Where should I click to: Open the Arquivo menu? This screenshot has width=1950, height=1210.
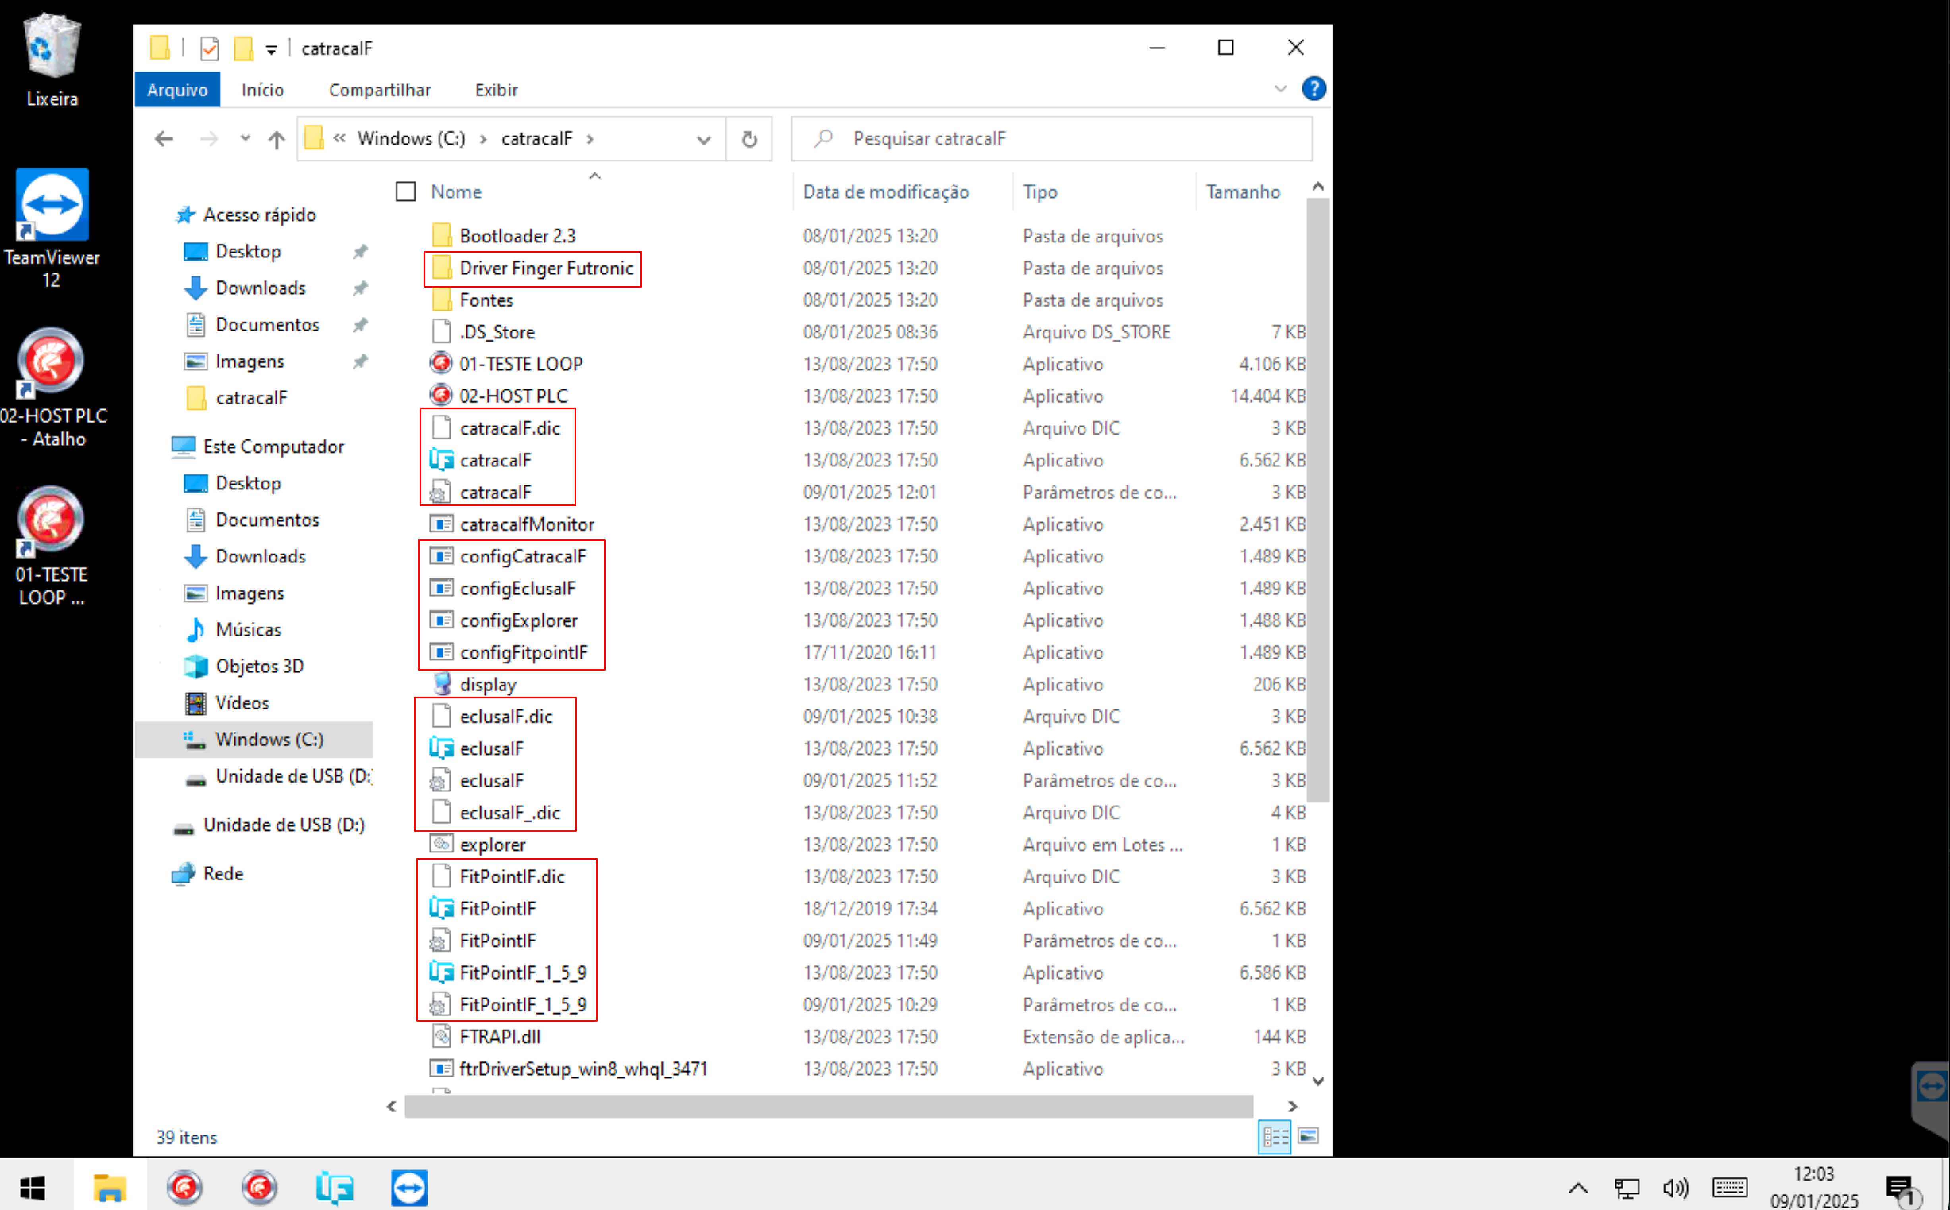(177, 90)
